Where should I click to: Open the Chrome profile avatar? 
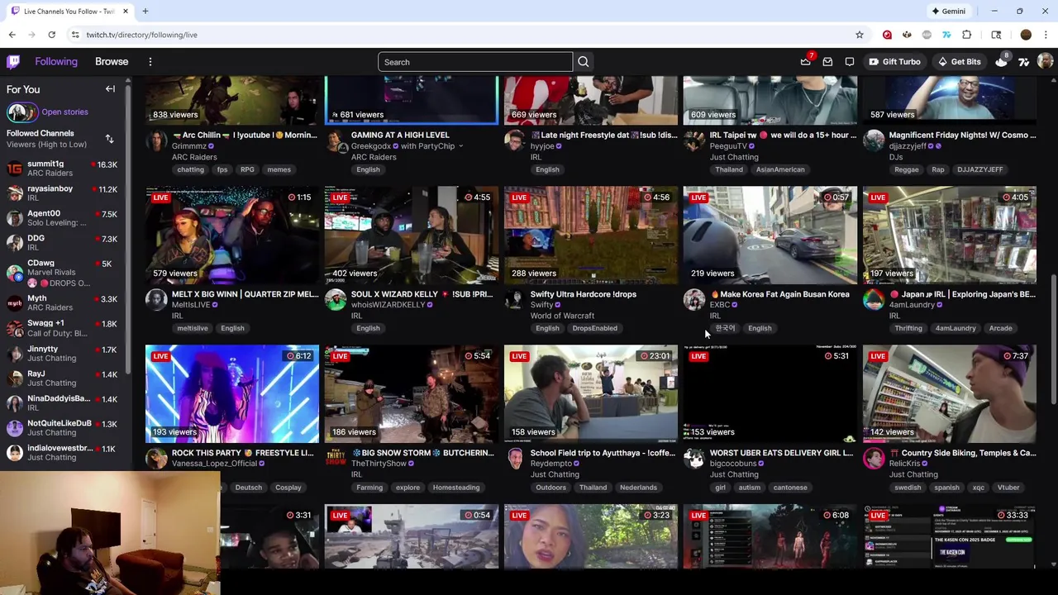click(x=1026, y=35)
